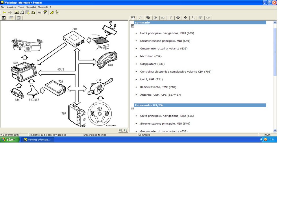Click the yellow highlighter marker icon
Image resolution: width=296 pixels, height=222 pixels.
point(52,12)
